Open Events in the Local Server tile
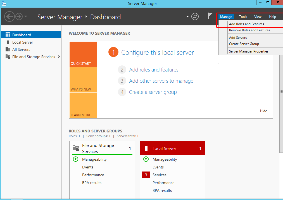 [x=158, y=167]
